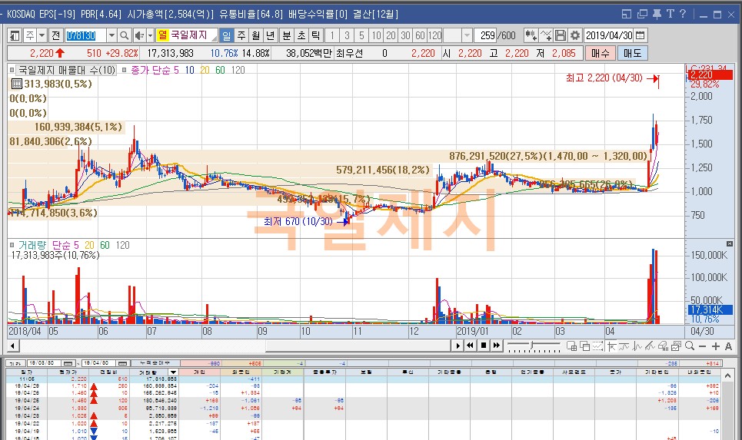
Task: Toggle the 거래량 indicator checkbox
Action: coord(12,245)
